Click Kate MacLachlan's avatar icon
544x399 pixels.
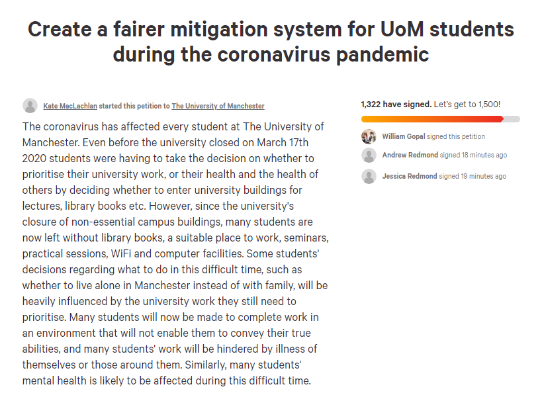point(30,105)
